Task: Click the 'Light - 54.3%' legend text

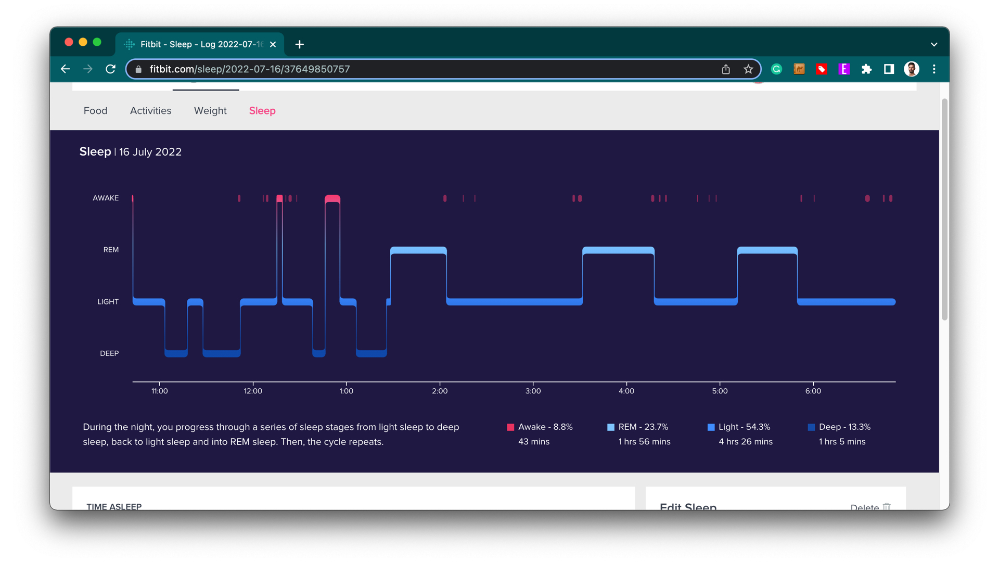Action: 744,427
